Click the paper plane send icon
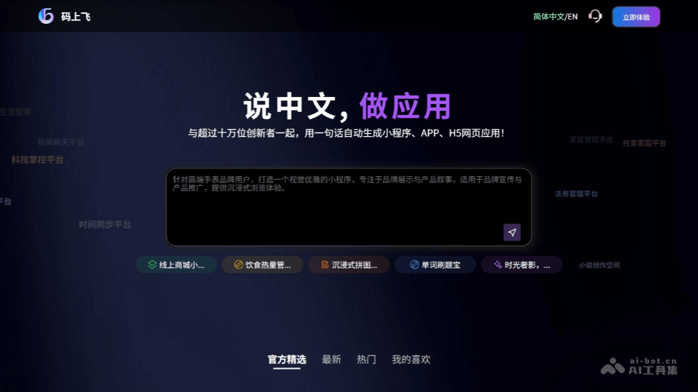The height and width of the screenshot is (392, 698). (511, 232)
